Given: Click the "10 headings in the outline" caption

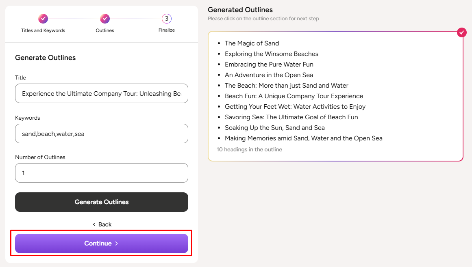Looking at the screenshot, I should tap(249, 150).
